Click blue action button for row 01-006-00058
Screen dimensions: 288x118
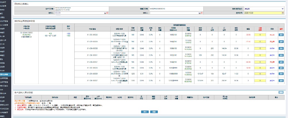coord(281,48)
